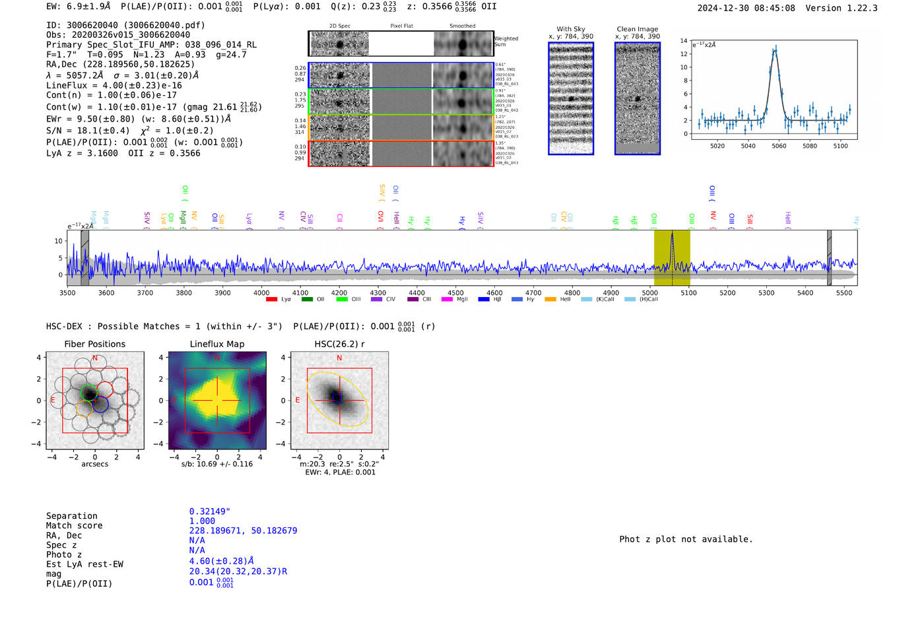Click the '2024-12-30 08:45:08' timestamp

point(746,8)
